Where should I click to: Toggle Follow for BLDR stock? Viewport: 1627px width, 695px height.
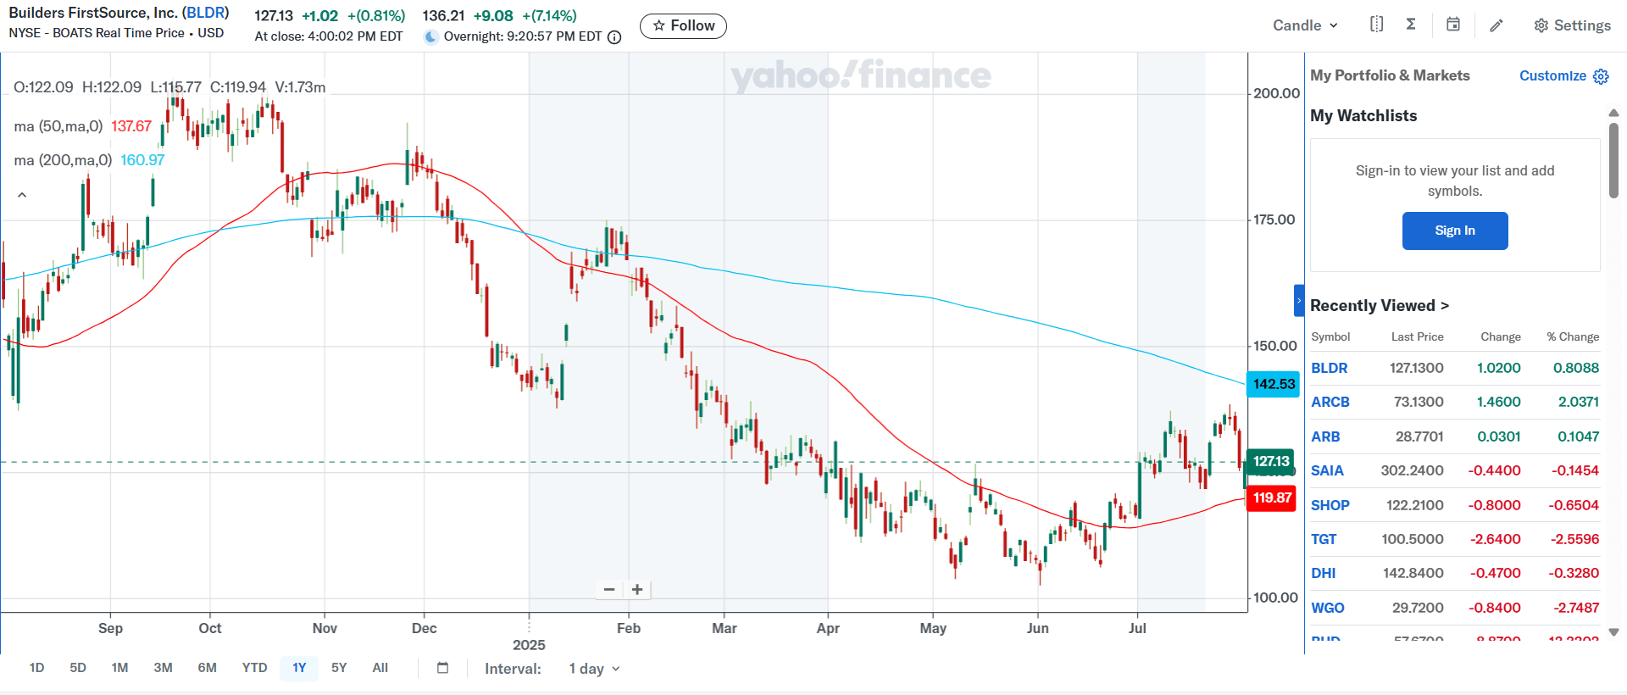[x=683, y=25]
